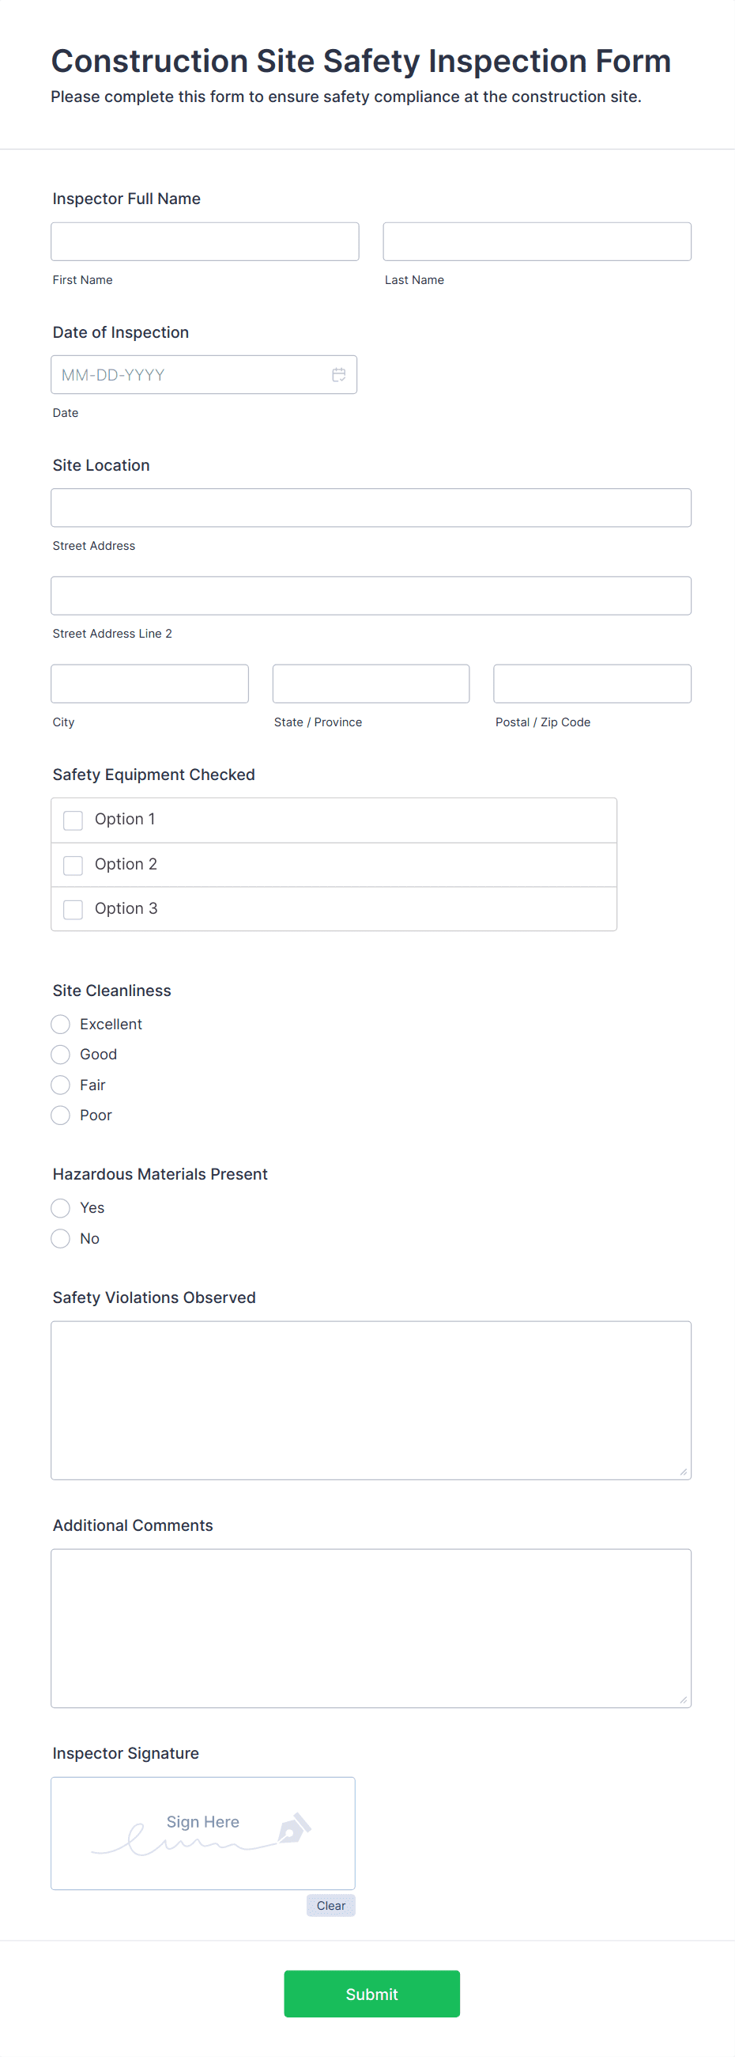Screen dimensions: 735x2057
Task: Click the Safety Violations Observed text area
Action: [371, 1397]
